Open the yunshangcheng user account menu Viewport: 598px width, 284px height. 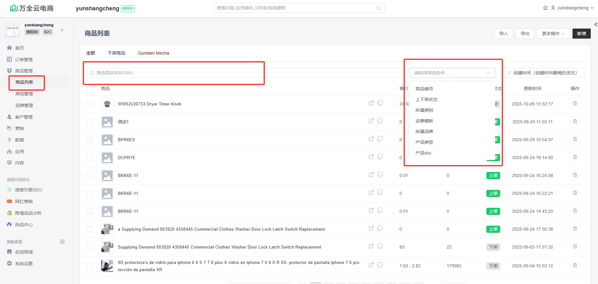[x=572, y=8]
